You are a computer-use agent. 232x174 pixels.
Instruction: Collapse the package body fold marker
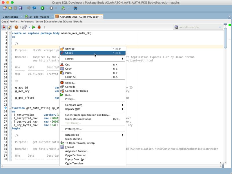(10, 33)
